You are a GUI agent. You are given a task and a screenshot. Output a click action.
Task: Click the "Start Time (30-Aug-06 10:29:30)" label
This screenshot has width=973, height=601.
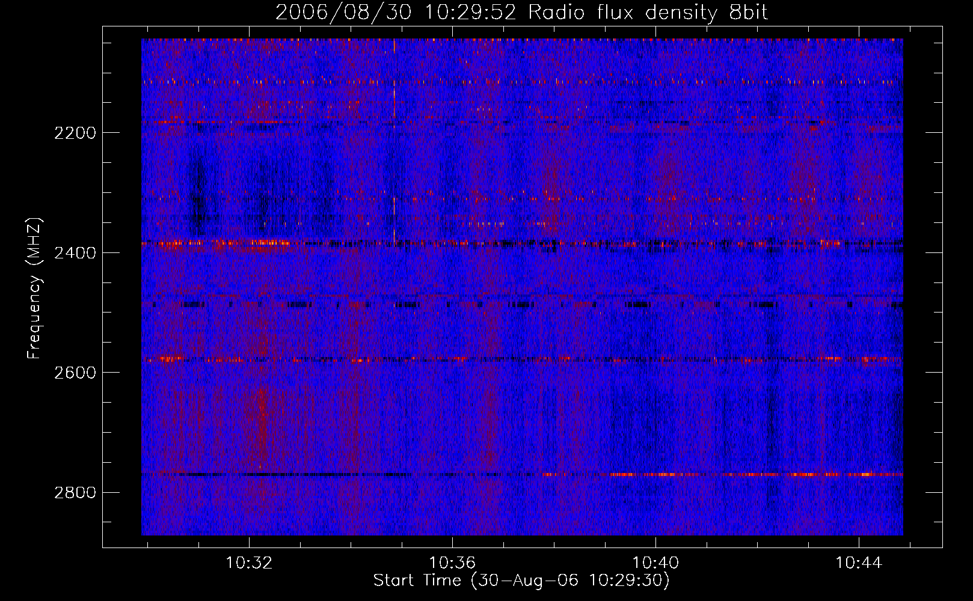pos(521,581)
